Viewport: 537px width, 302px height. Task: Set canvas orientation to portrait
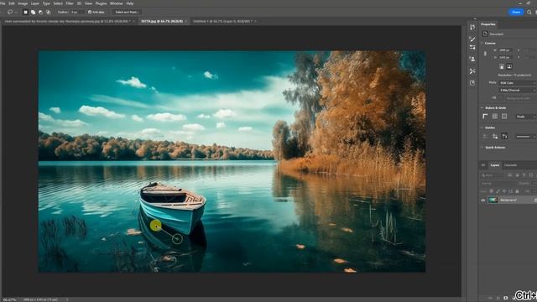coord(502,66)
